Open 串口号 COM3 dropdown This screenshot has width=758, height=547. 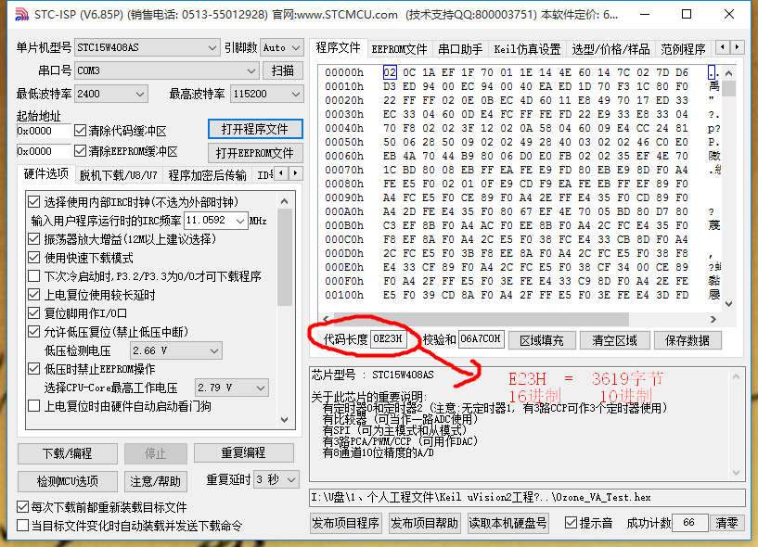tap(167, 70)
